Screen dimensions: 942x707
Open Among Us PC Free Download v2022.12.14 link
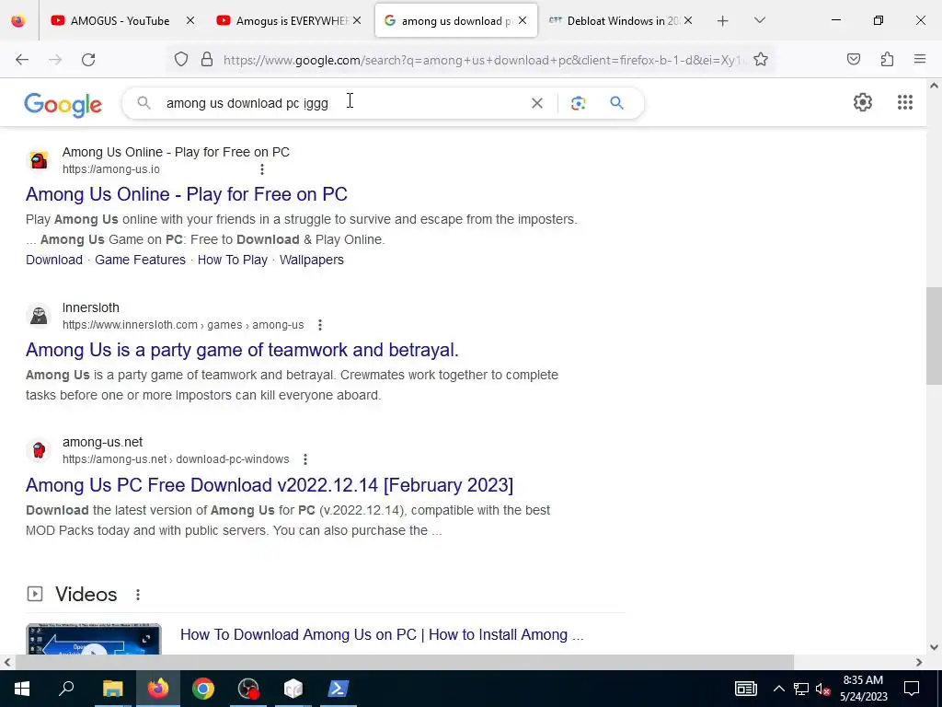[270, 485]
